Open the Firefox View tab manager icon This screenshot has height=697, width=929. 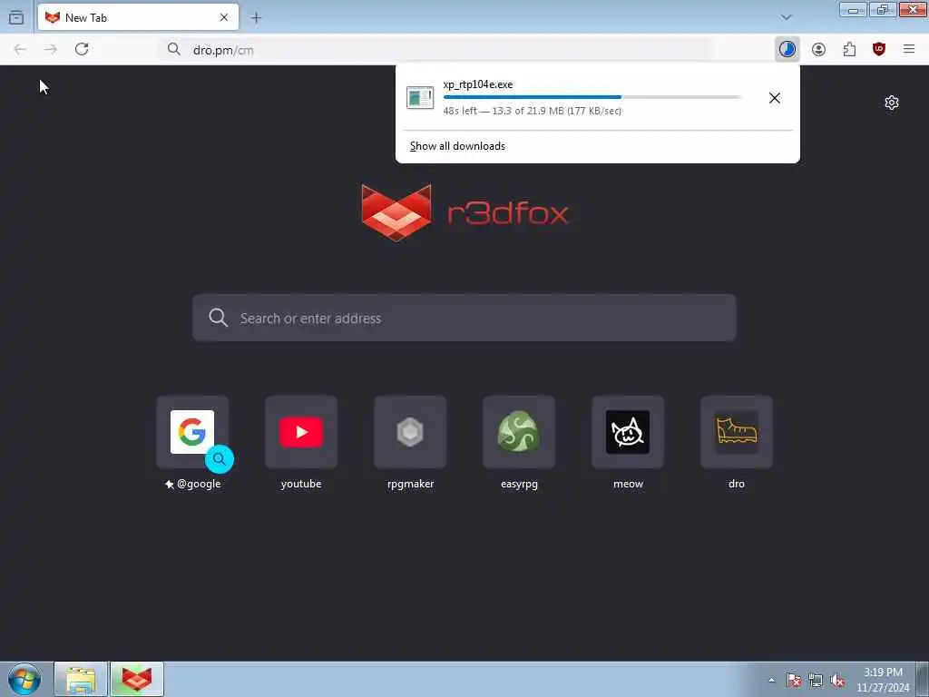coord(16,17)
